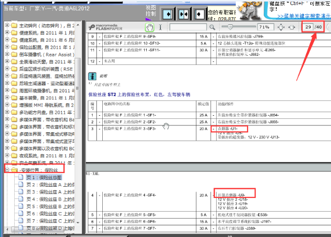Screen dimensions: 331x237
Task: Expand the 主动转向（动态转向） tree node
Action: [x=7, y=25]
